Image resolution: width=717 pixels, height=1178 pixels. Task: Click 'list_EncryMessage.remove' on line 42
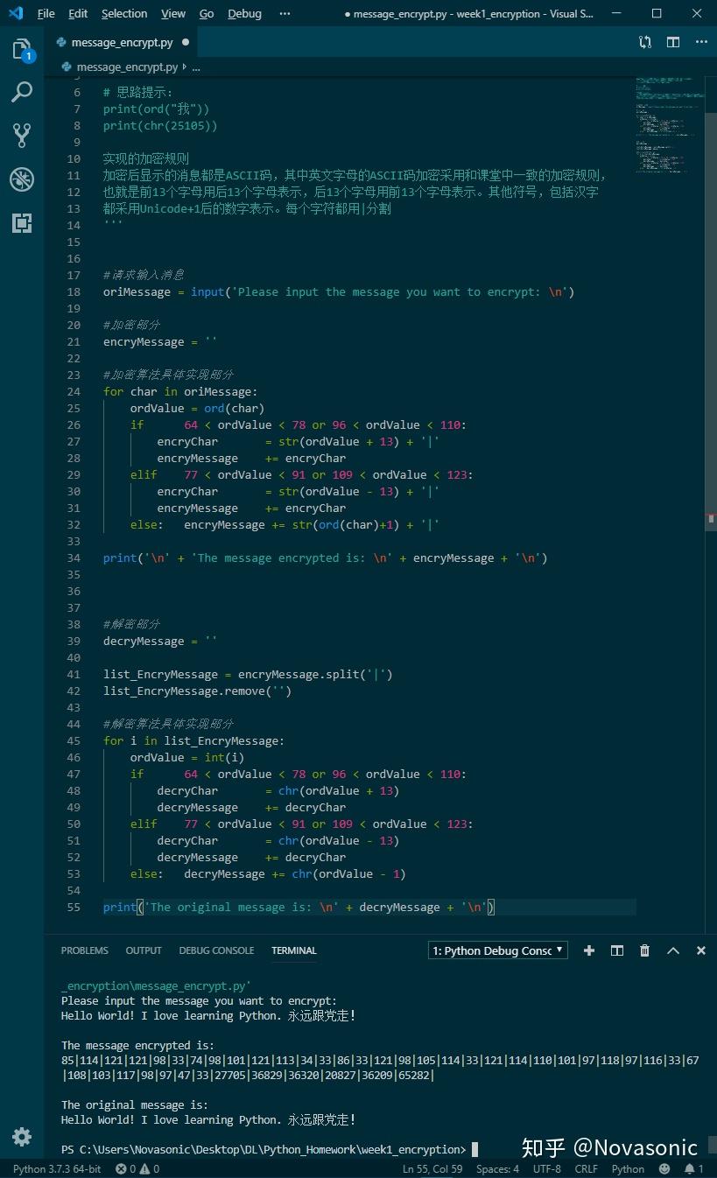pyautogui.click(x=184, y=691)
